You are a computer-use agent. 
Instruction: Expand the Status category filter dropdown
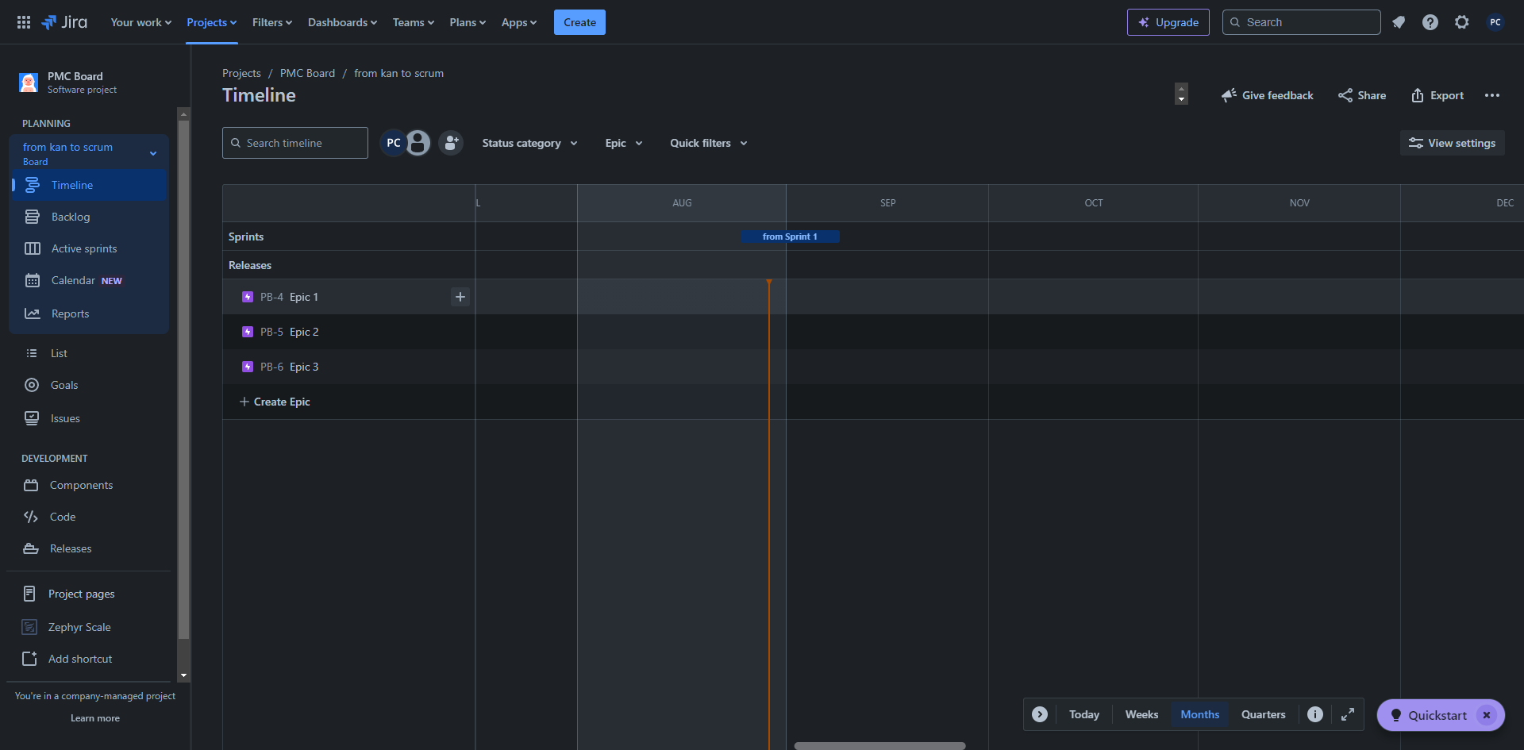(x=529, y=143)
